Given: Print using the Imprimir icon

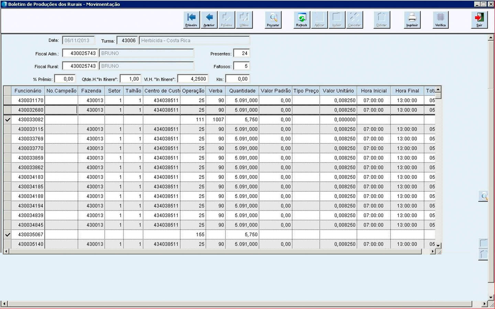Looking at the screenshot, I should point(412,20).
